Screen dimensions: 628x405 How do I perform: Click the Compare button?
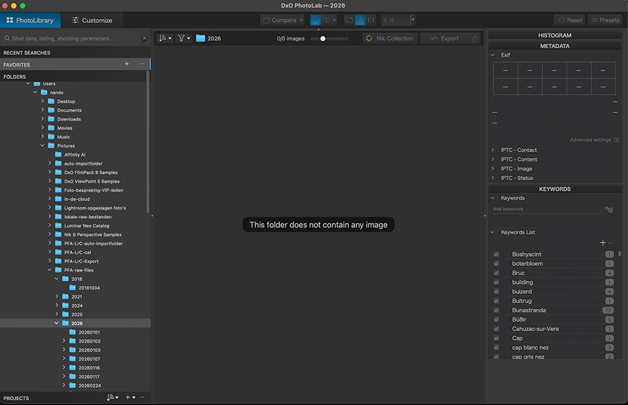click(280, 20)
